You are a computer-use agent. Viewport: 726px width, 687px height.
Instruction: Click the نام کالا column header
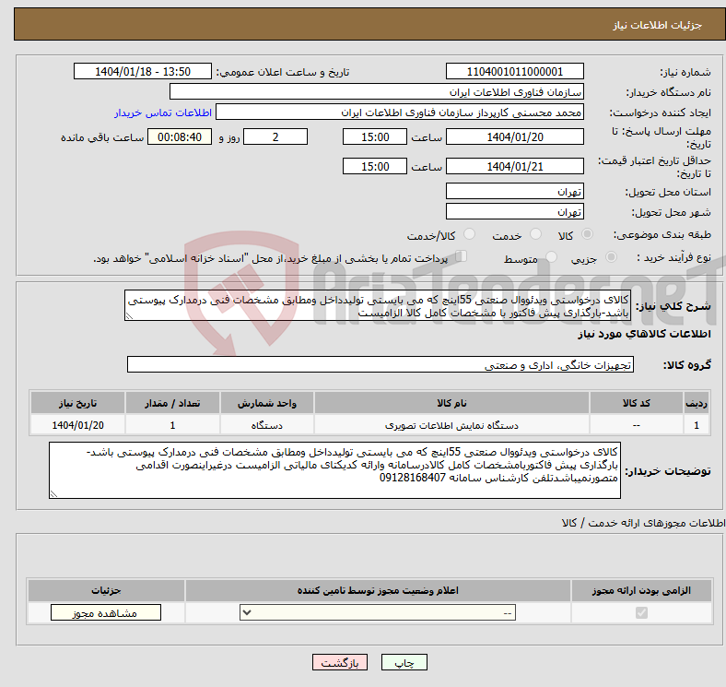click(x=451, y=403)
